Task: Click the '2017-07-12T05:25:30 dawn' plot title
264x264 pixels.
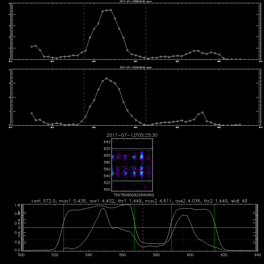Action: click(136, 1)
